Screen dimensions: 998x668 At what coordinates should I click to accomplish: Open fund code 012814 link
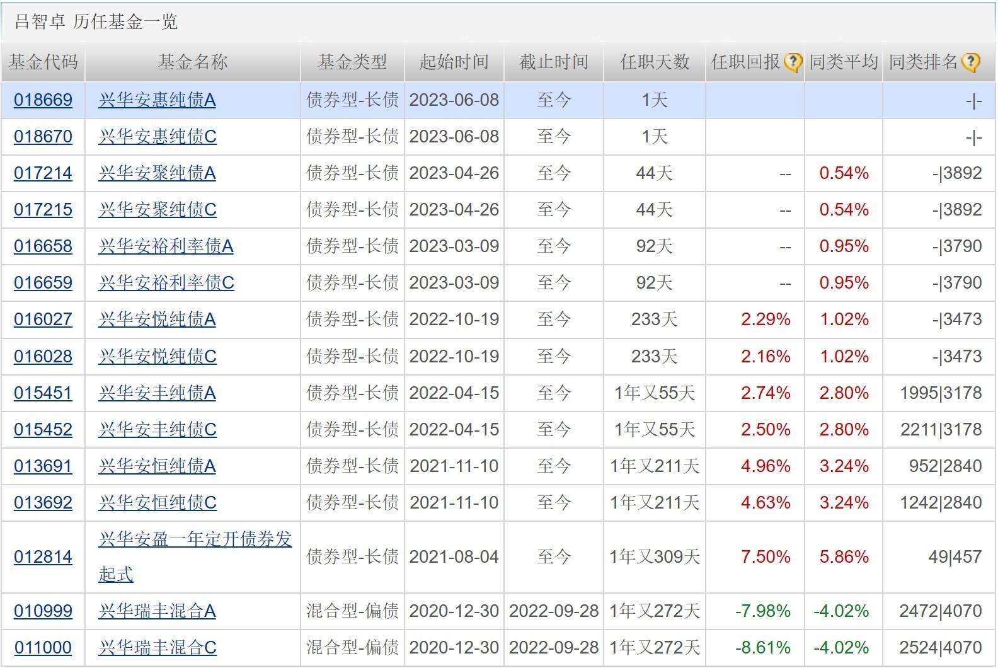(43, 557)
